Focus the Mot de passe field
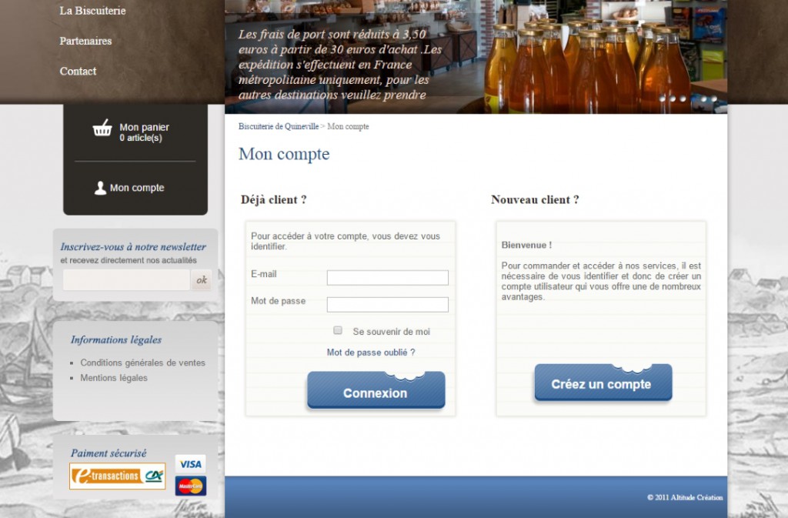The width and height of the screenshot is (788, 518). (387, 305)
